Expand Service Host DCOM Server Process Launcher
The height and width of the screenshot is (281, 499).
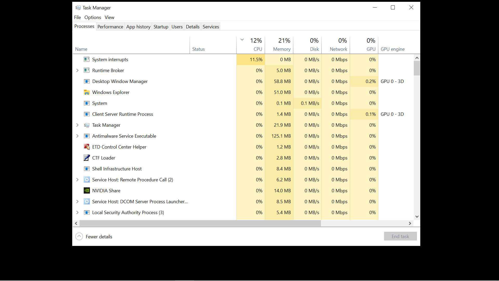coord(77,201)
